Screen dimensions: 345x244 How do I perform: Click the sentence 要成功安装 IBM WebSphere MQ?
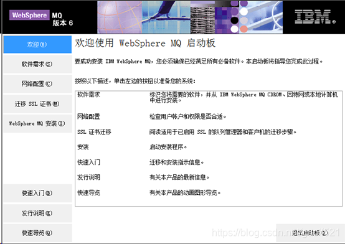coord(199,62)
